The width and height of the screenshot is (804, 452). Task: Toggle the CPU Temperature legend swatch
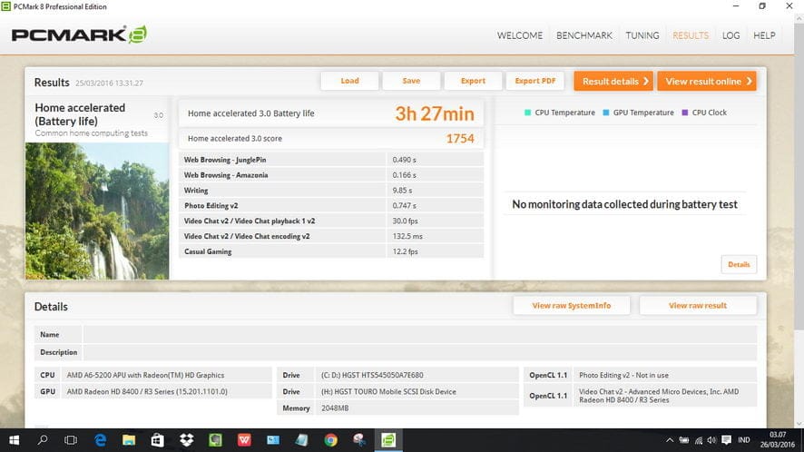(527, 113)
